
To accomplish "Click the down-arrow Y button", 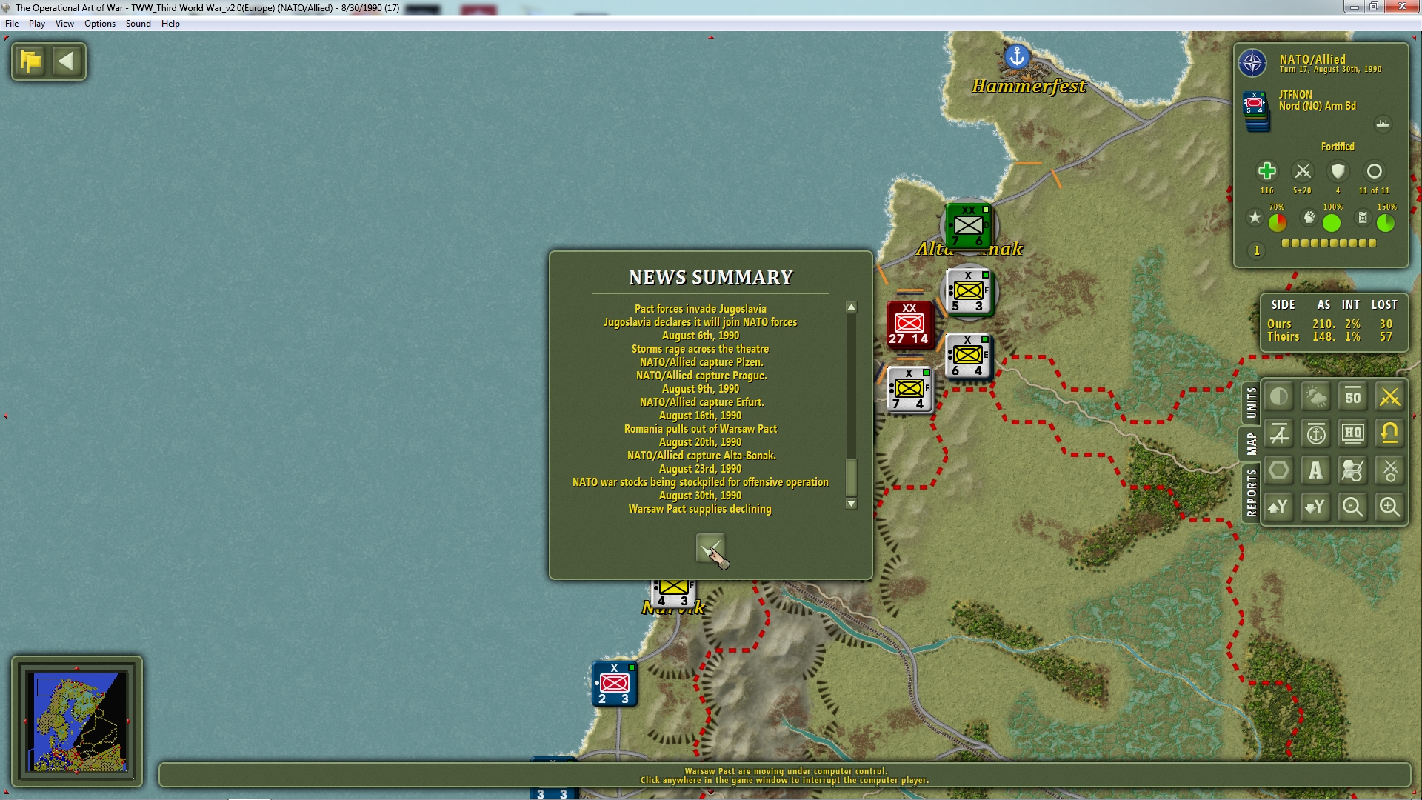I will pos(1316,507).
